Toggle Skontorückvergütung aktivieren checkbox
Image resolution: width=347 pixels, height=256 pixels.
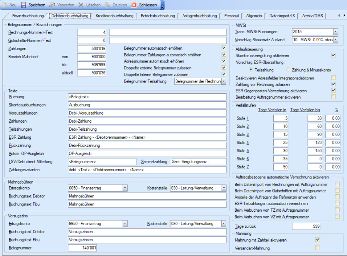tap(334, 56)
